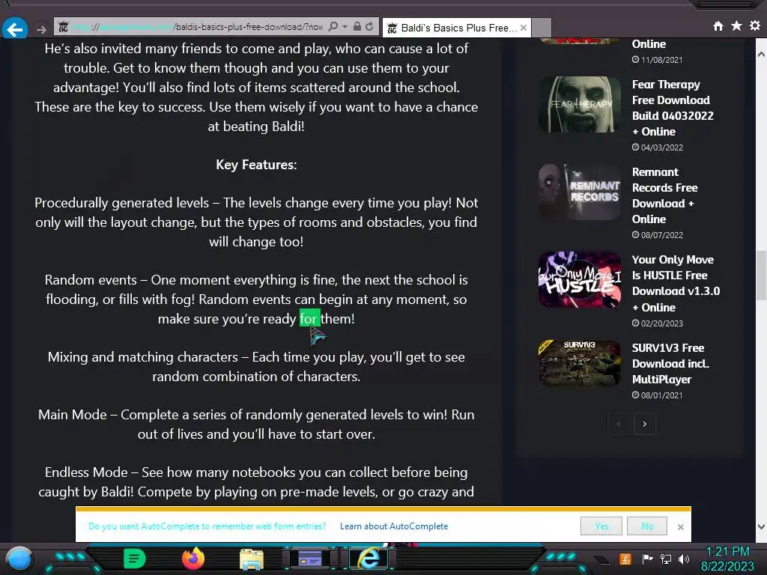The width and height of the screenshot is (767, 575).
Task: Open the SURV1V3 game thumbnail
Action: (580, 363)
